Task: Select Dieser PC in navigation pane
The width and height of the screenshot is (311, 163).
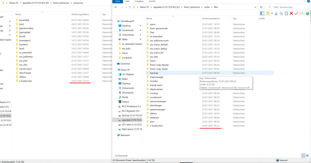Action: 125,70
